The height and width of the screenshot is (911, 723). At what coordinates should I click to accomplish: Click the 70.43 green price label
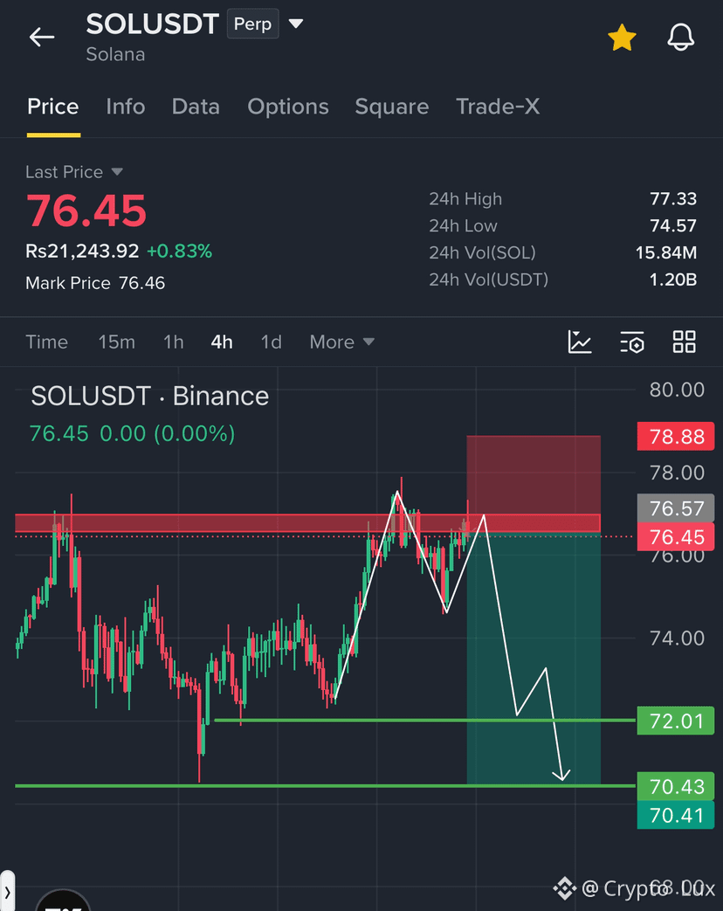676,786
